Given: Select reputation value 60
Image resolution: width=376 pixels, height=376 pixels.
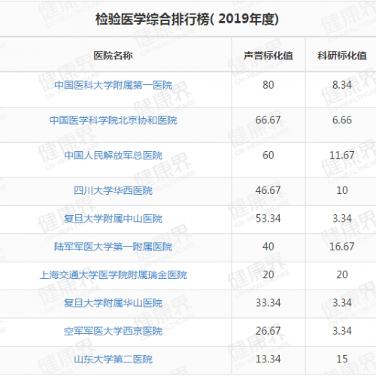Looking at the screenshot, I should pos(268,155).
